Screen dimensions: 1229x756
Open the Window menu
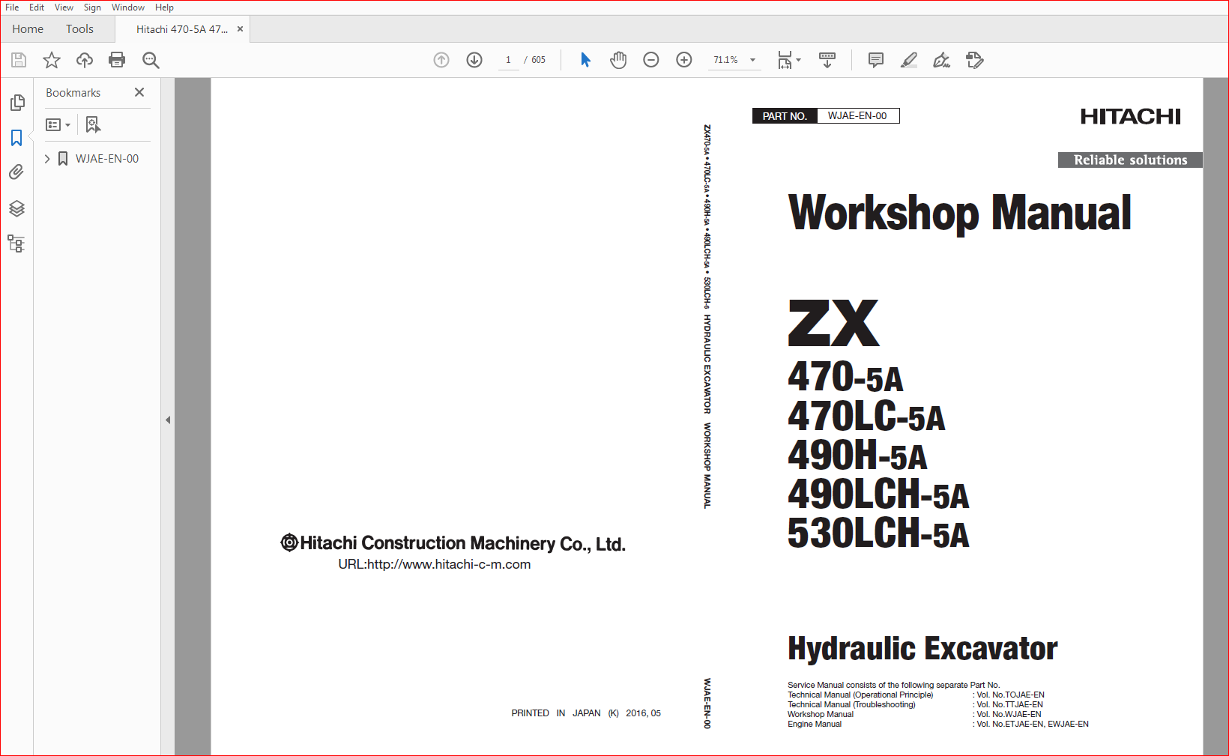pos(128,7)
